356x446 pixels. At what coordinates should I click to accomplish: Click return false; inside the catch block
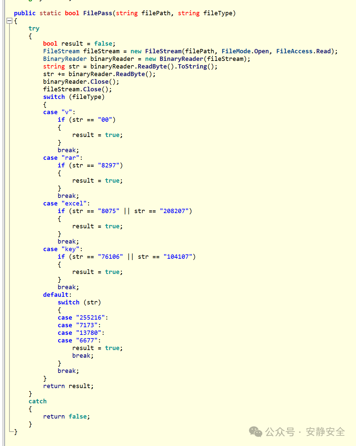[66, 416]
